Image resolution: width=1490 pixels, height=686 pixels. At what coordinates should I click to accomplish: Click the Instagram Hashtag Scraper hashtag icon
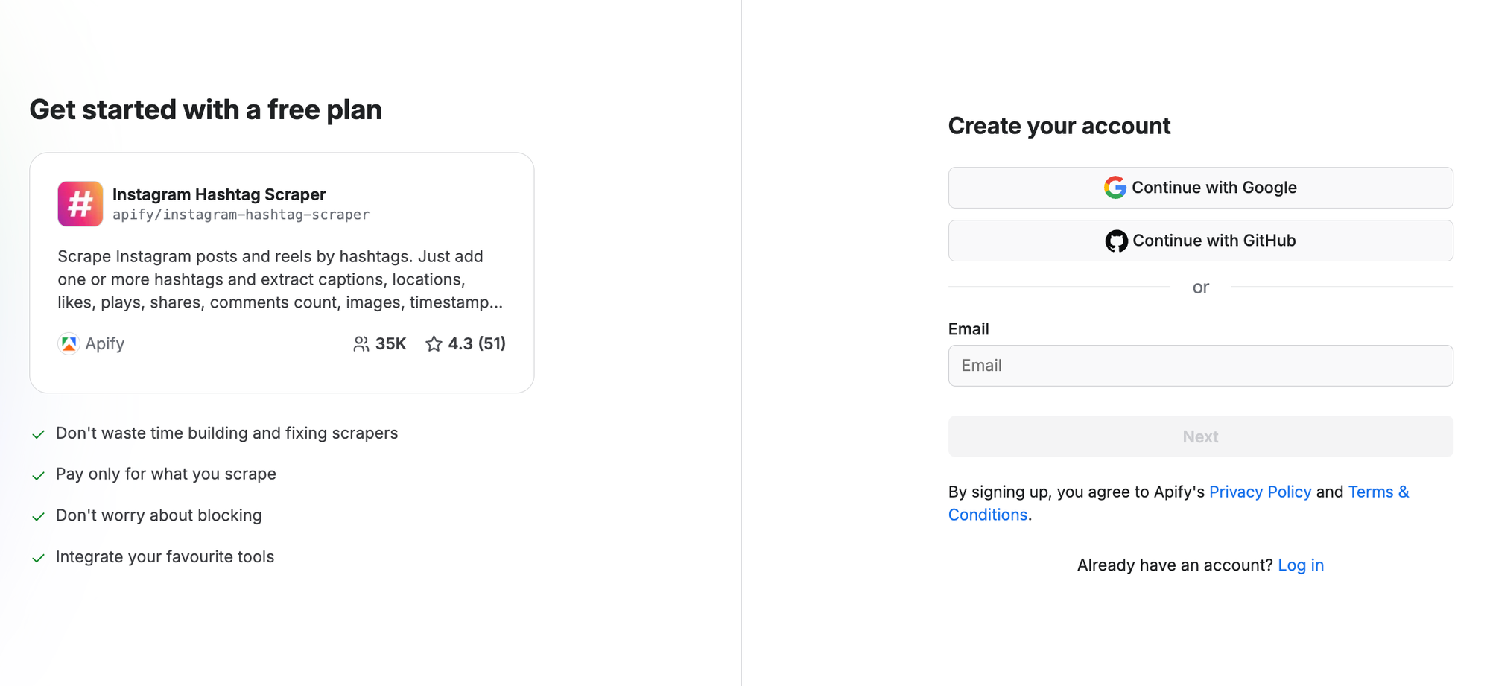[x=80, y=203]
